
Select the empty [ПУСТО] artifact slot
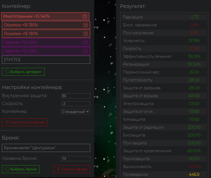[x=46, y=60]
